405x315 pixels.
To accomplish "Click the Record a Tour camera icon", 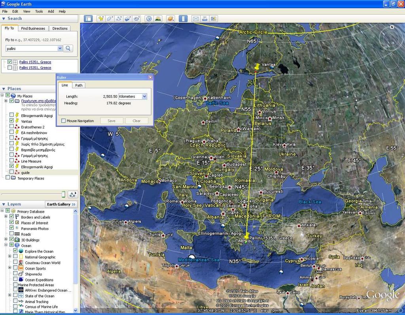I will 136,19.
